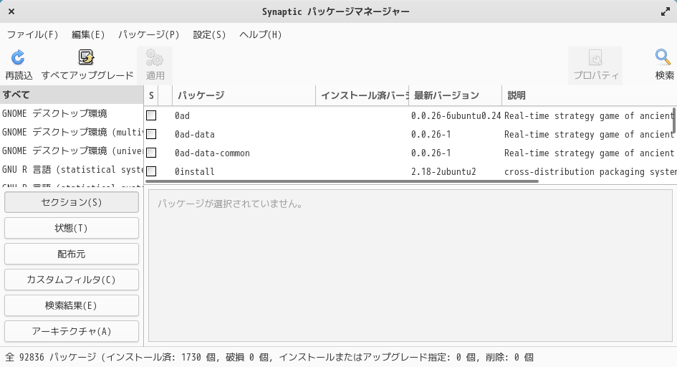Click the パッケージが選択されていません description pane
The height and width of the screenshot is (367, 677).
point(410,265)
